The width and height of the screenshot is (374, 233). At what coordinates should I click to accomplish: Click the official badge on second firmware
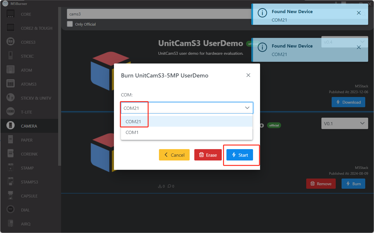[x=274, y=125]
